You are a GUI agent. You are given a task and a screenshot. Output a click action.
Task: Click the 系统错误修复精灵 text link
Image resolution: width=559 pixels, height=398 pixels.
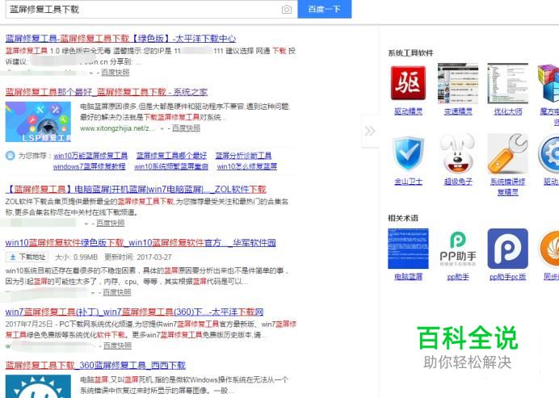coord(507,186)
